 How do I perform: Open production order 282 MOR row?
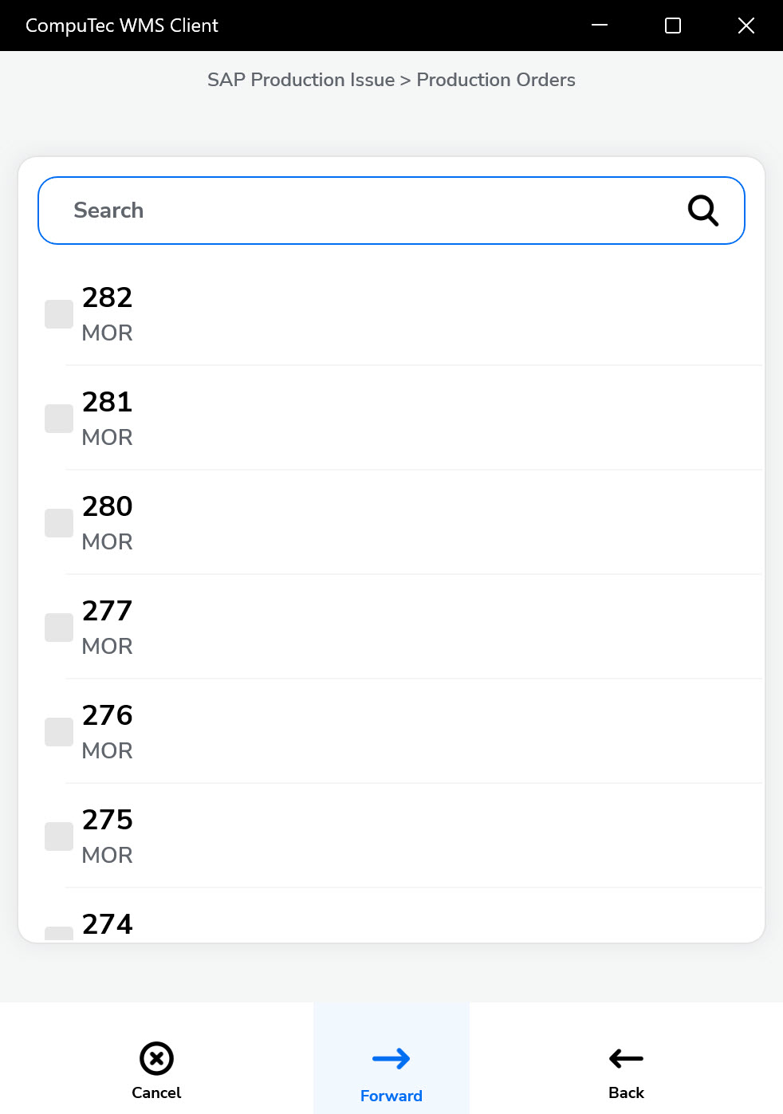(399, 314)
